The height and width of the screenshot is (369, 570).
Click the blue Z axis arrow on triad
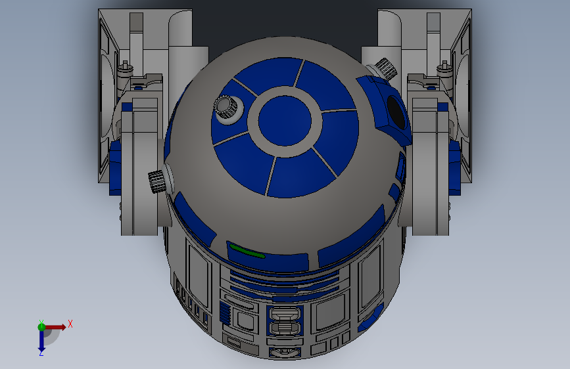point(41,341)
